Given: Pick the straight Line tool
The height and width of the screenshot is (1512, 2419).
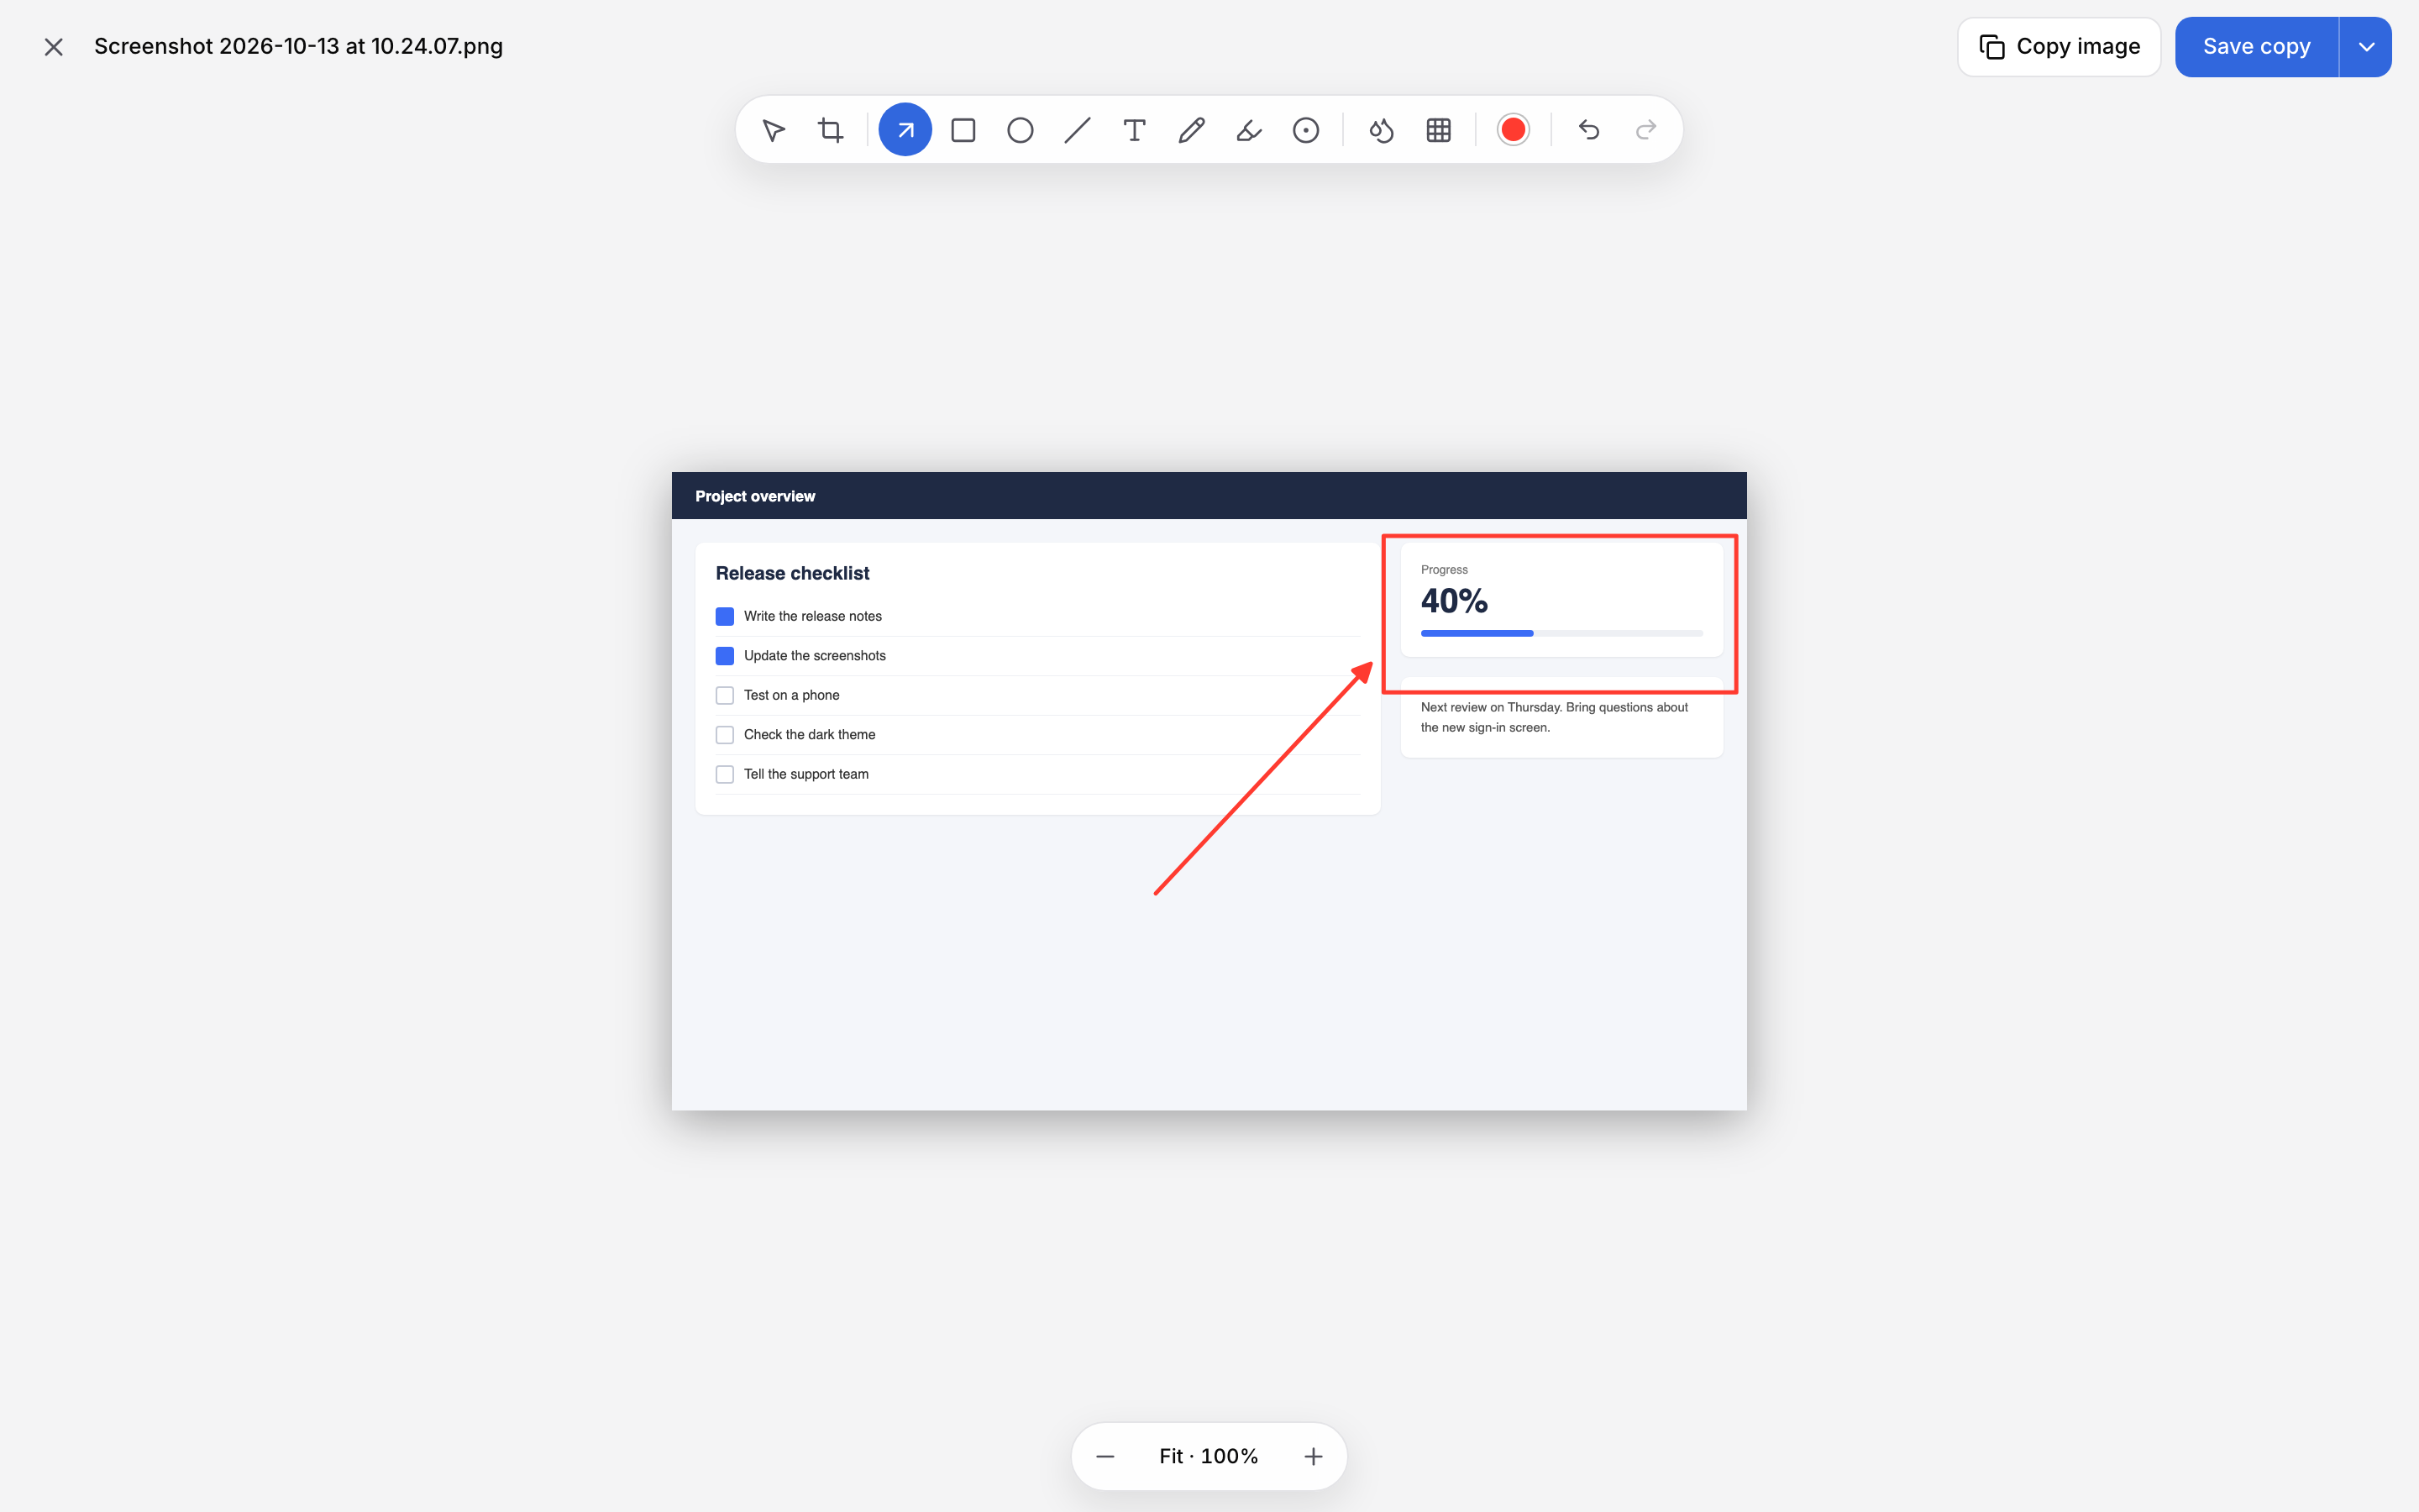Looking at the screenshot, I should [1077, 130].
